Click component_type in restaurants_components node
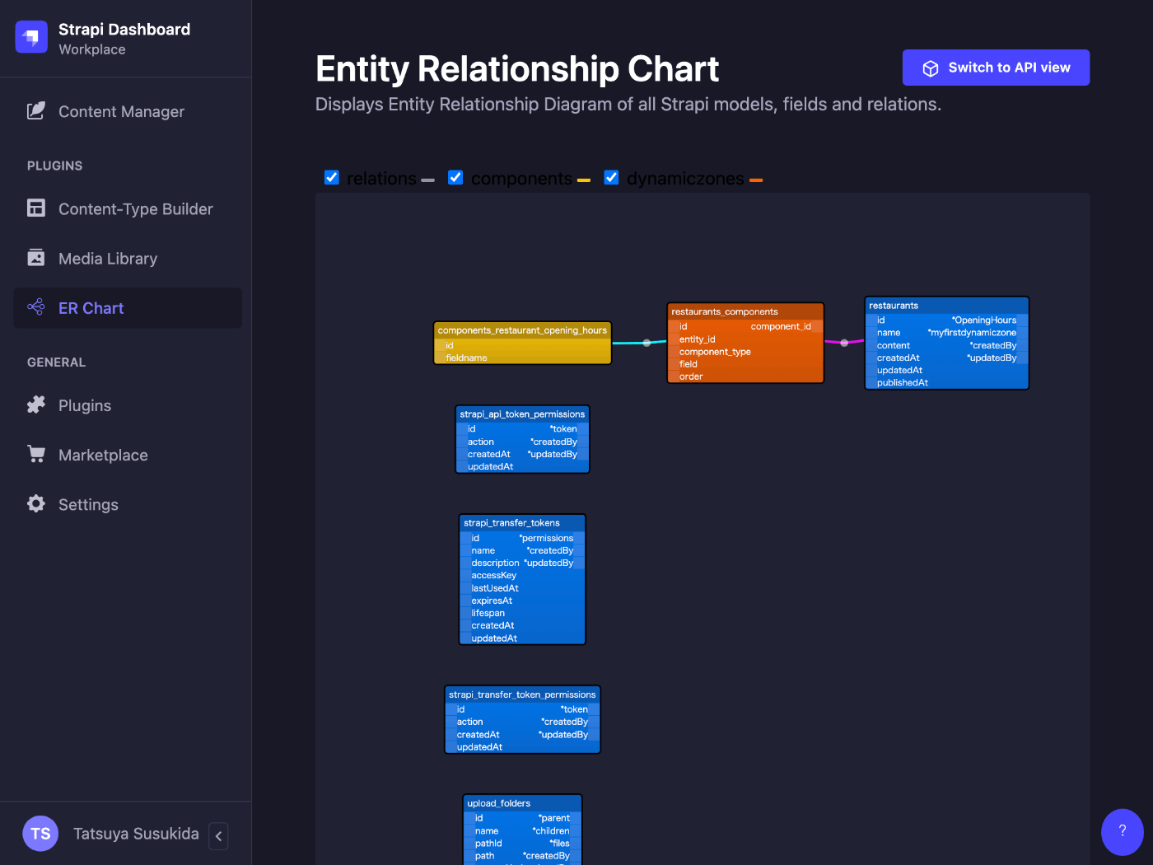This screenshot has width=1153, height=865. pos(715,352)
